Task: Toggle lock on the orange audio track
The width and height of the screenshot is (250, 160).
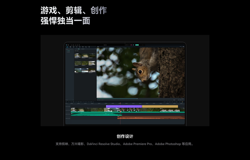Action: click(x=67, y=118)
